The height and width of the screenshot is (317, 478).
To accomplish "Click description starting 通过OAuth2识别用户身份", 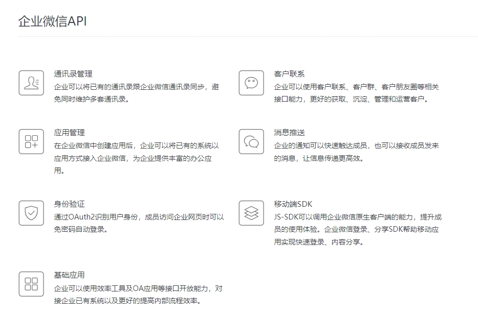I will (139, 223).
